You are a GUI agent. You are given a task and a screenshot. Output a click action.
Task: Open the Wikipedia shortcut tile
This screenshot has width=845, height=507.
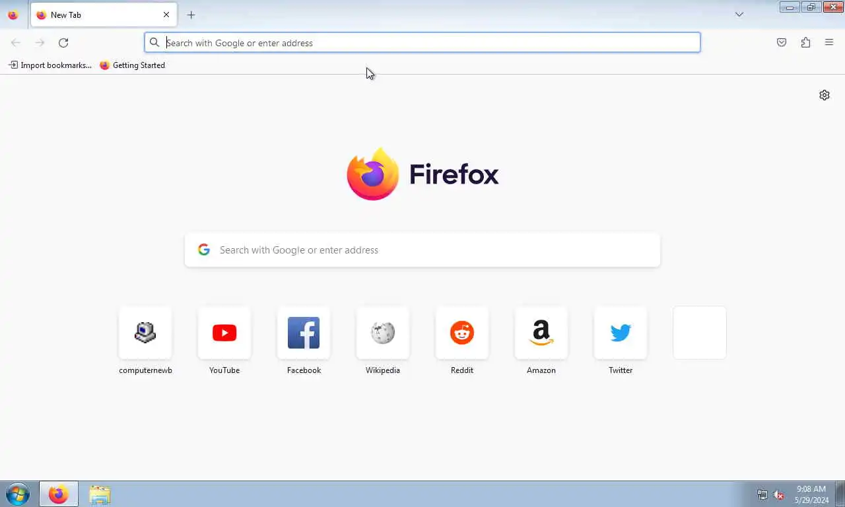(x=383, y=333)
